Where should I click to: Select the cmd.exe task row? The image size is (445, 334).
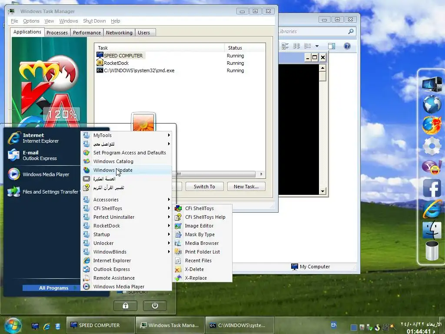pyautogui.click(x=179, y=70)
